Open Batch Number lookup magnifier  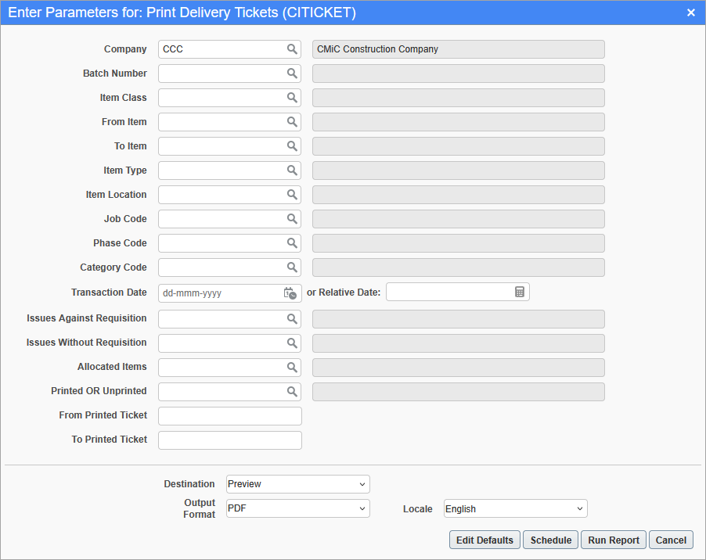tap(292, 74)
